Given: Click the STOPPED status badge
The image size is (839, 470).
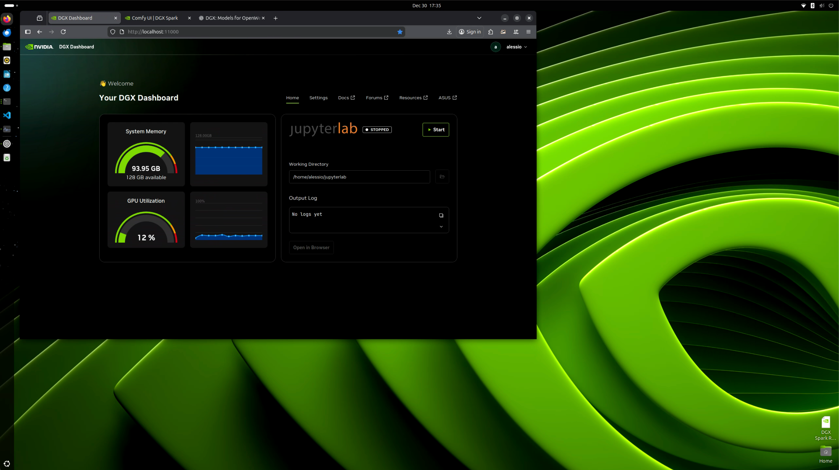Looking at the screenshot, I should 377,129.
